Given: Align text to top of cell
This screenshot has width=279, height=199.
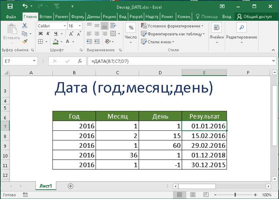Looking at the screenshot, I should click(89, 25).
